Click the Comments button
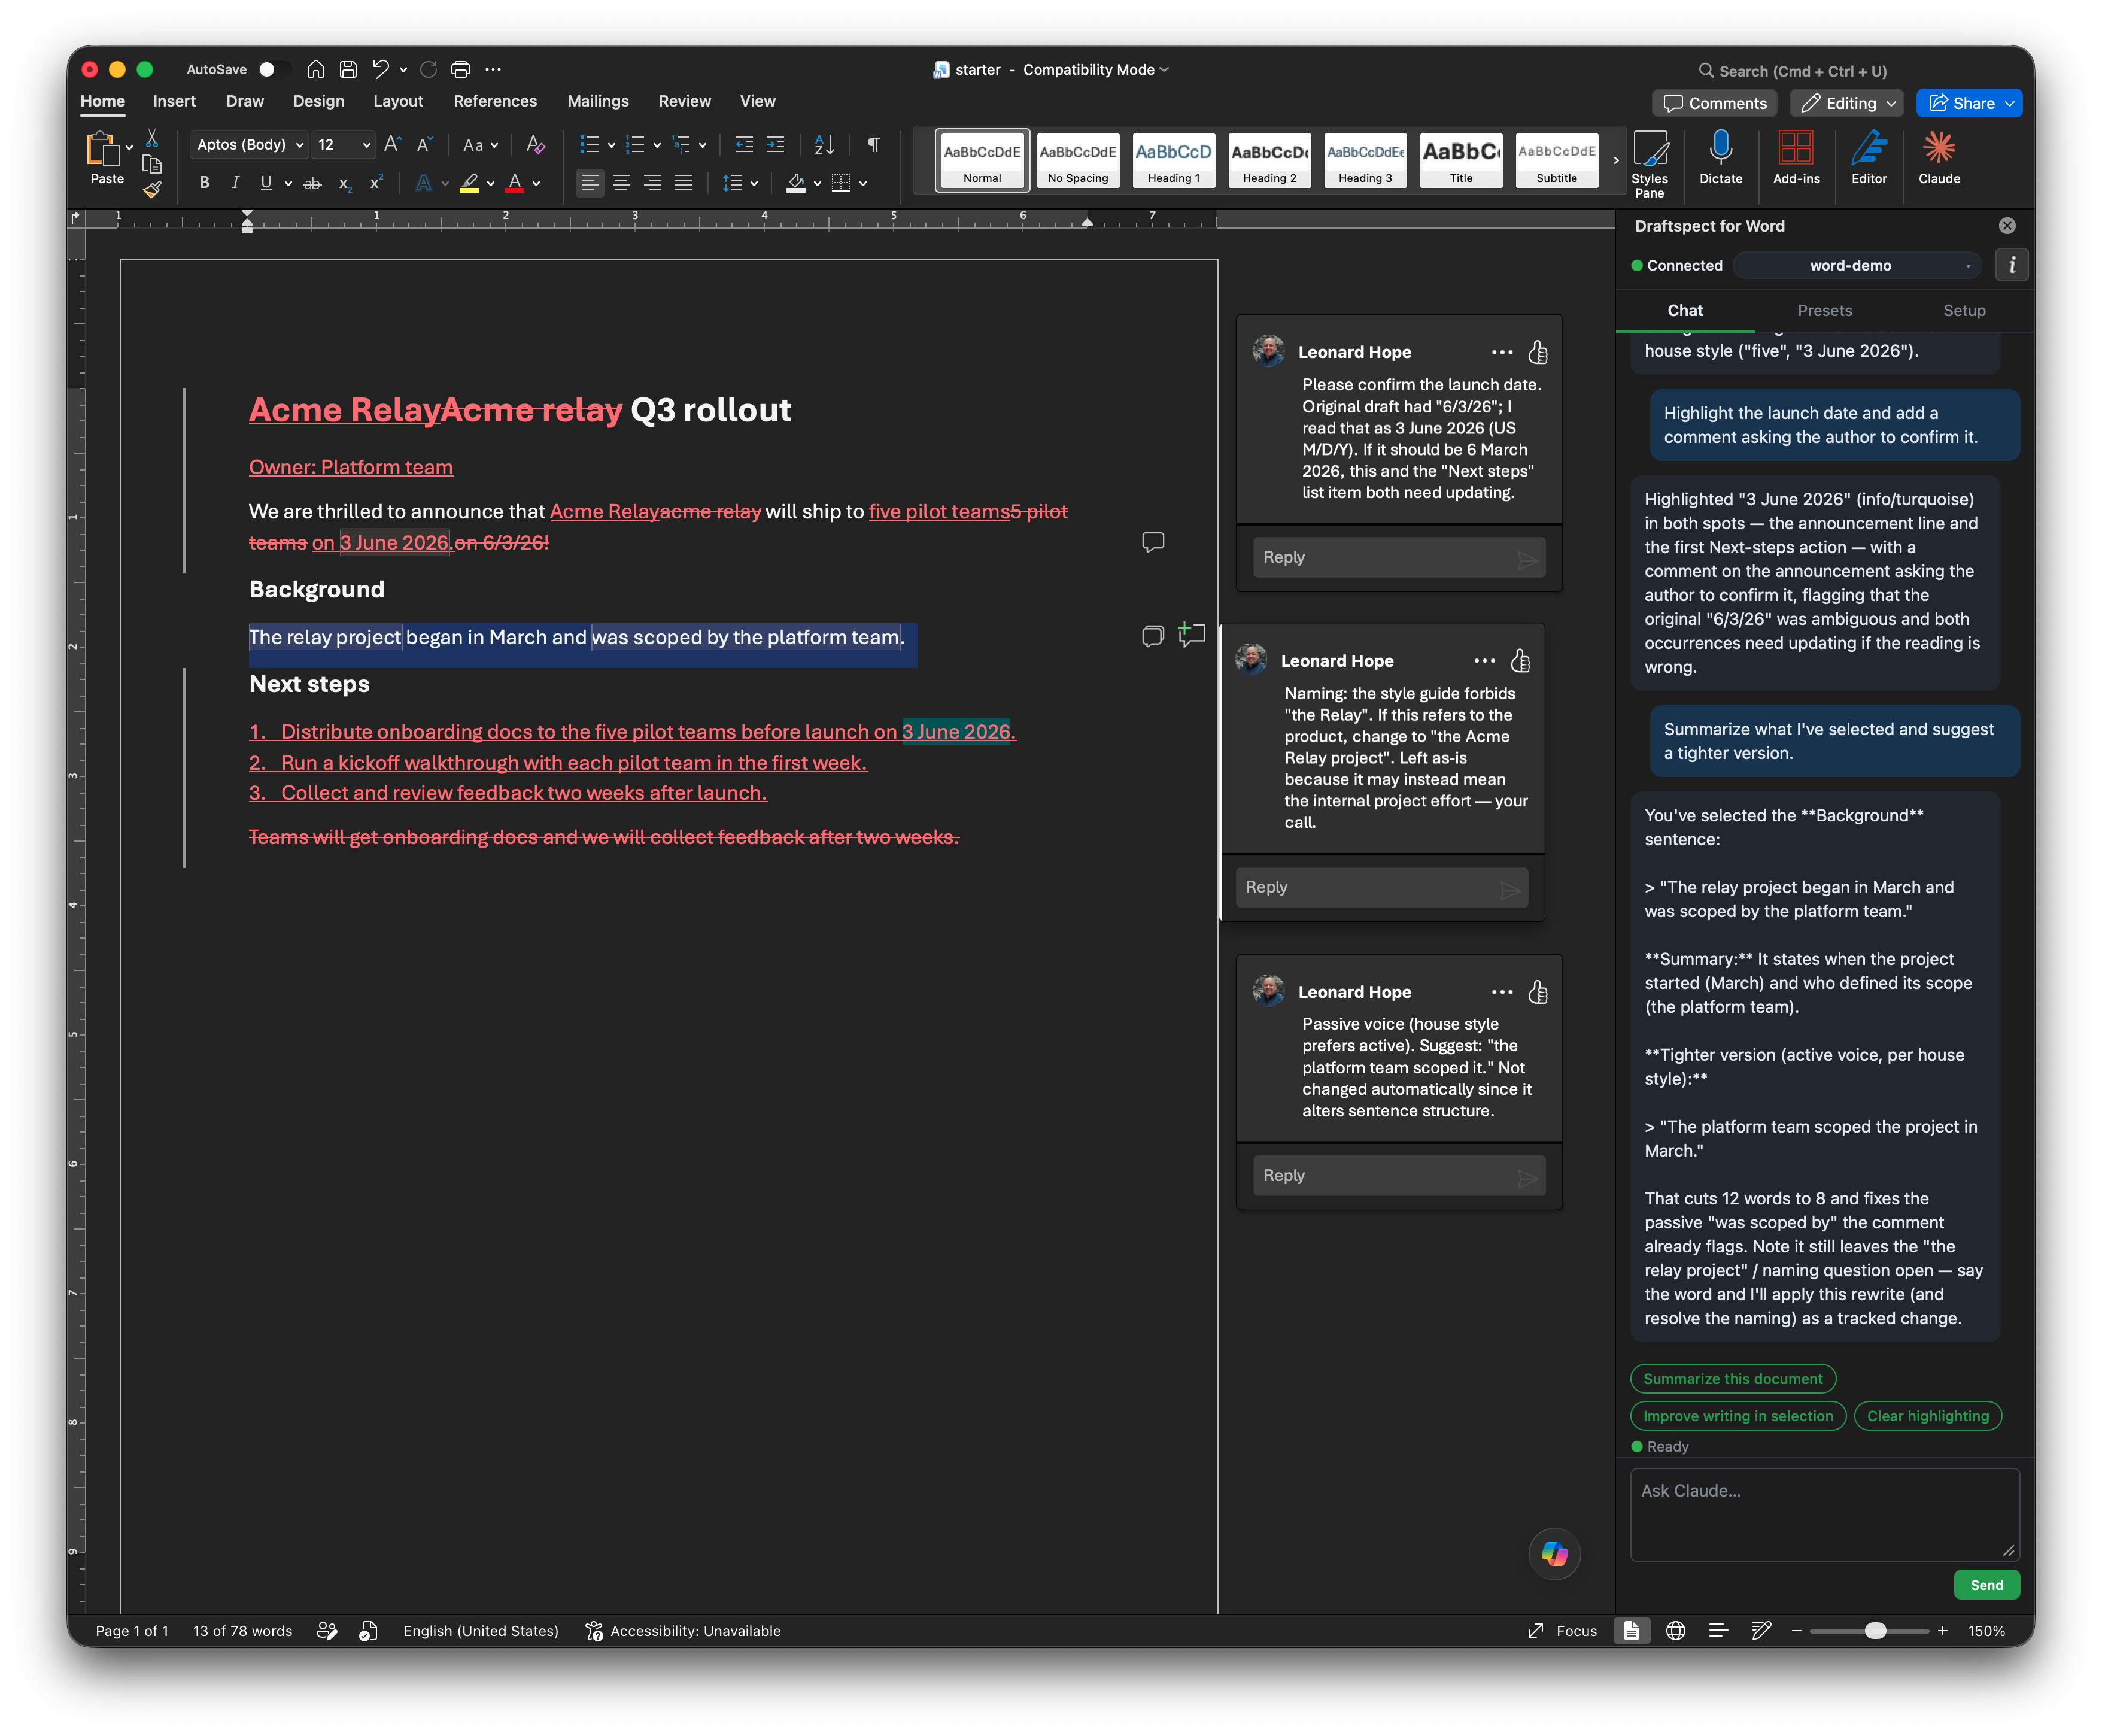 click(1714, 103)
